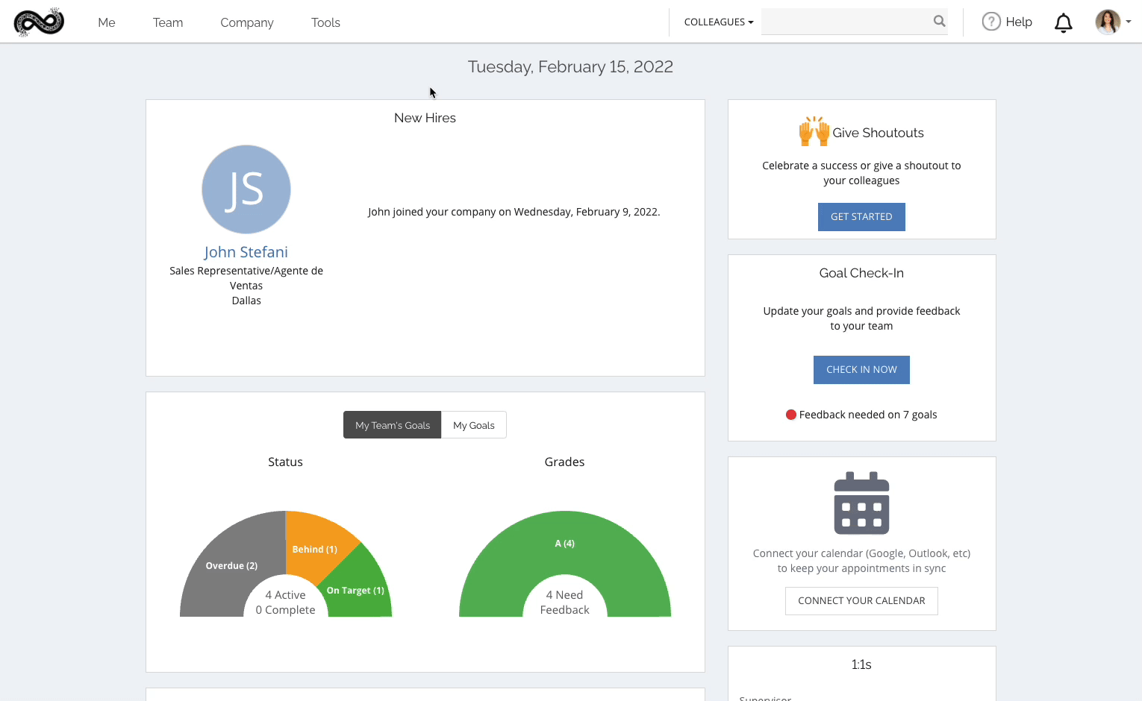
Task: Open the Help question mark icon
Action: tap(990, 22)
